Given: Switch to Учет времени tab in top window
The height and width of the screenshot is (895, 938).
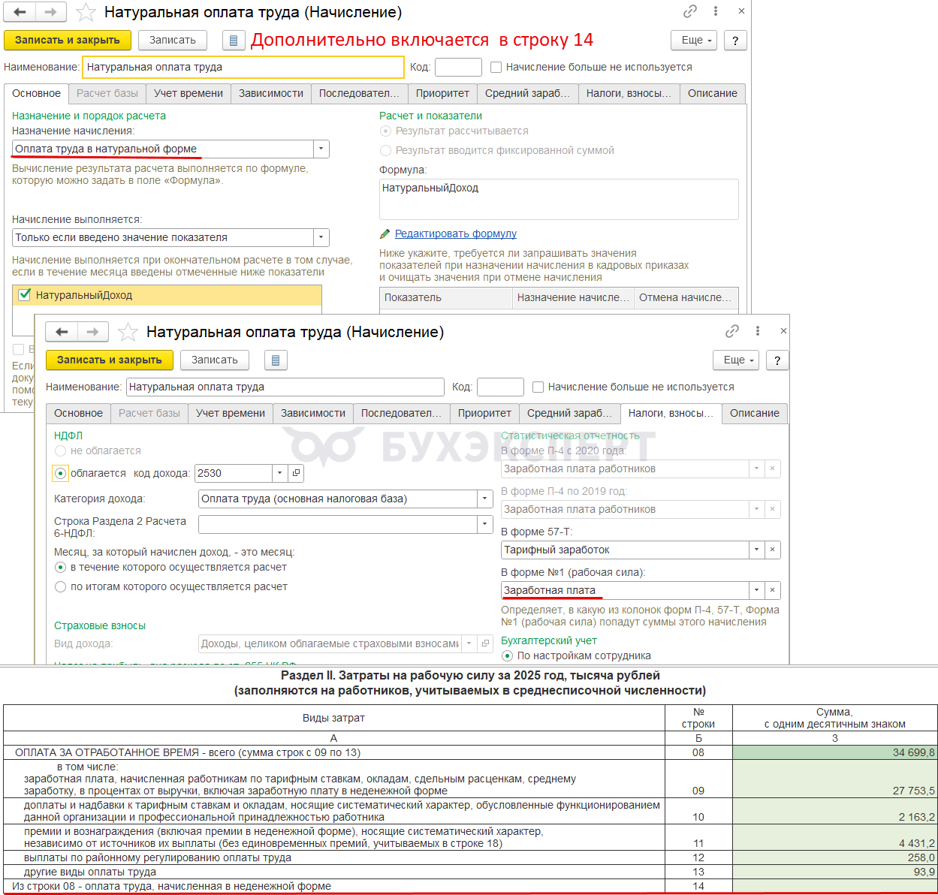Looking at the screenshot, I should [x=189, y=93].
